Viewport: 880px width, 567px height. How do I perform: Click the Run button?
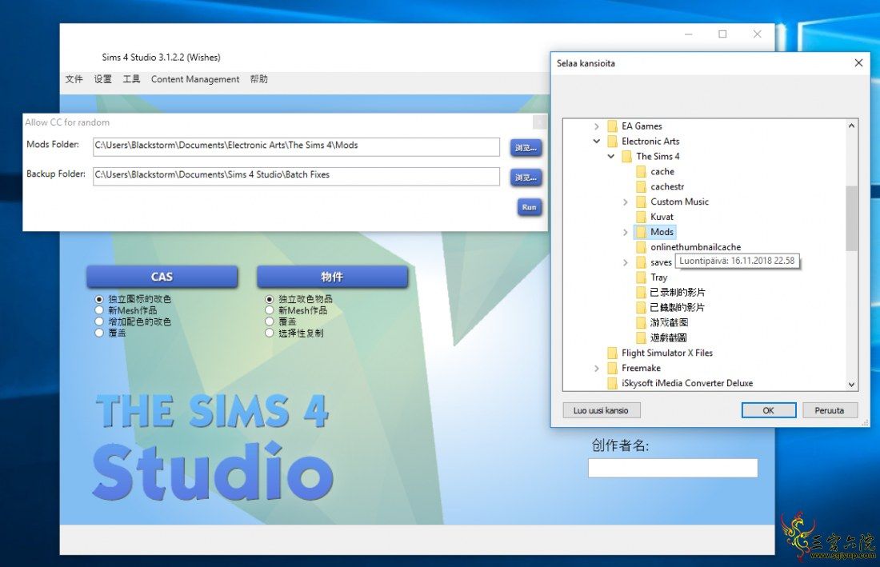pyautogui.click(x=530, y=207)
